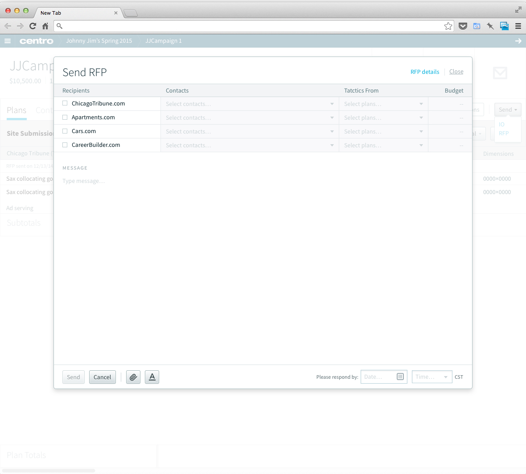Open the Send dropdown behind the dialog
The width and height of the screenshot is (526, 474).
click(508, 109)
